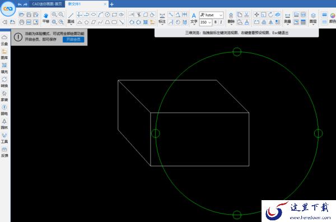The width and height of the screenshot is (336, 222).
Task: Open 云盘 cloud drive sidebar item
Action: 4,40
